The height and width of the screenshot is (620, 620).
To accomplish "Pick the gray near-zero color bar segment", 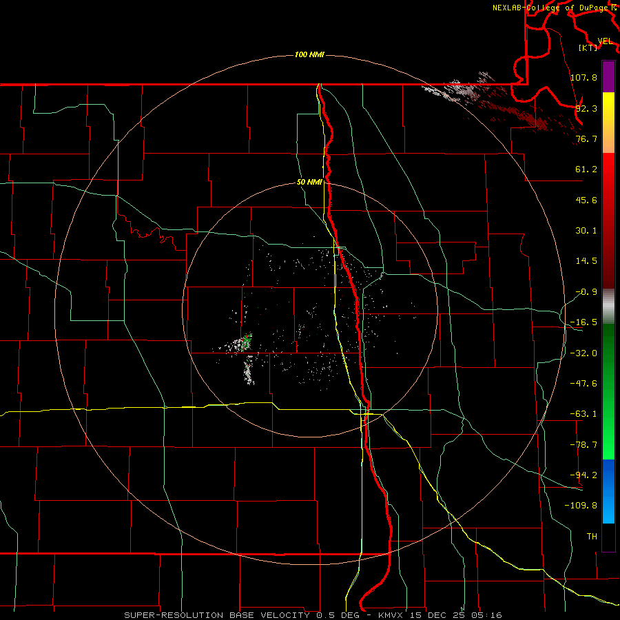I will click(608, 307).
